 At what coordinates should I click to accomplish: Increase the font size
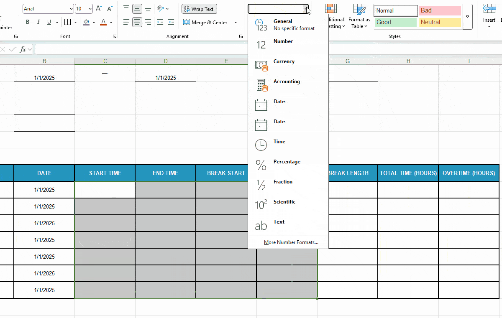[98, 8]
